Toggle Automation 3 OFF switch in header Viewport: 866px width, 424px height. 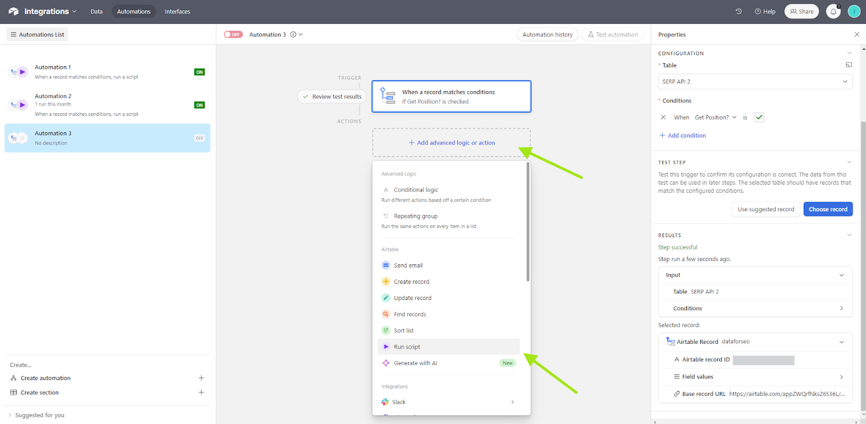[x=233, y=35]
